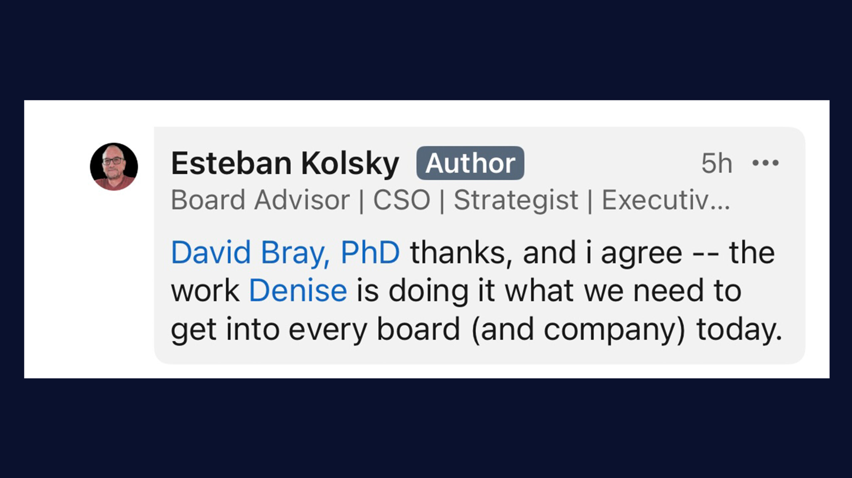Click the Author badge
The height and width of the screenshot is (478, 852).
pos(470,163)
